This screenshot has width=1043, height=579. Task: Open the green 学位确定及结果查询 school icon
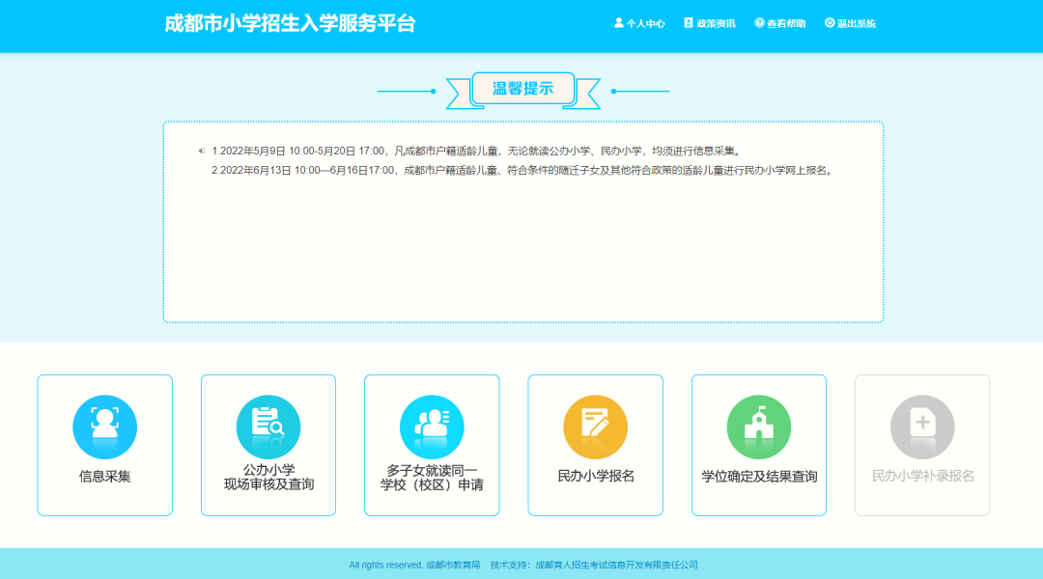[x=759, y=427]
